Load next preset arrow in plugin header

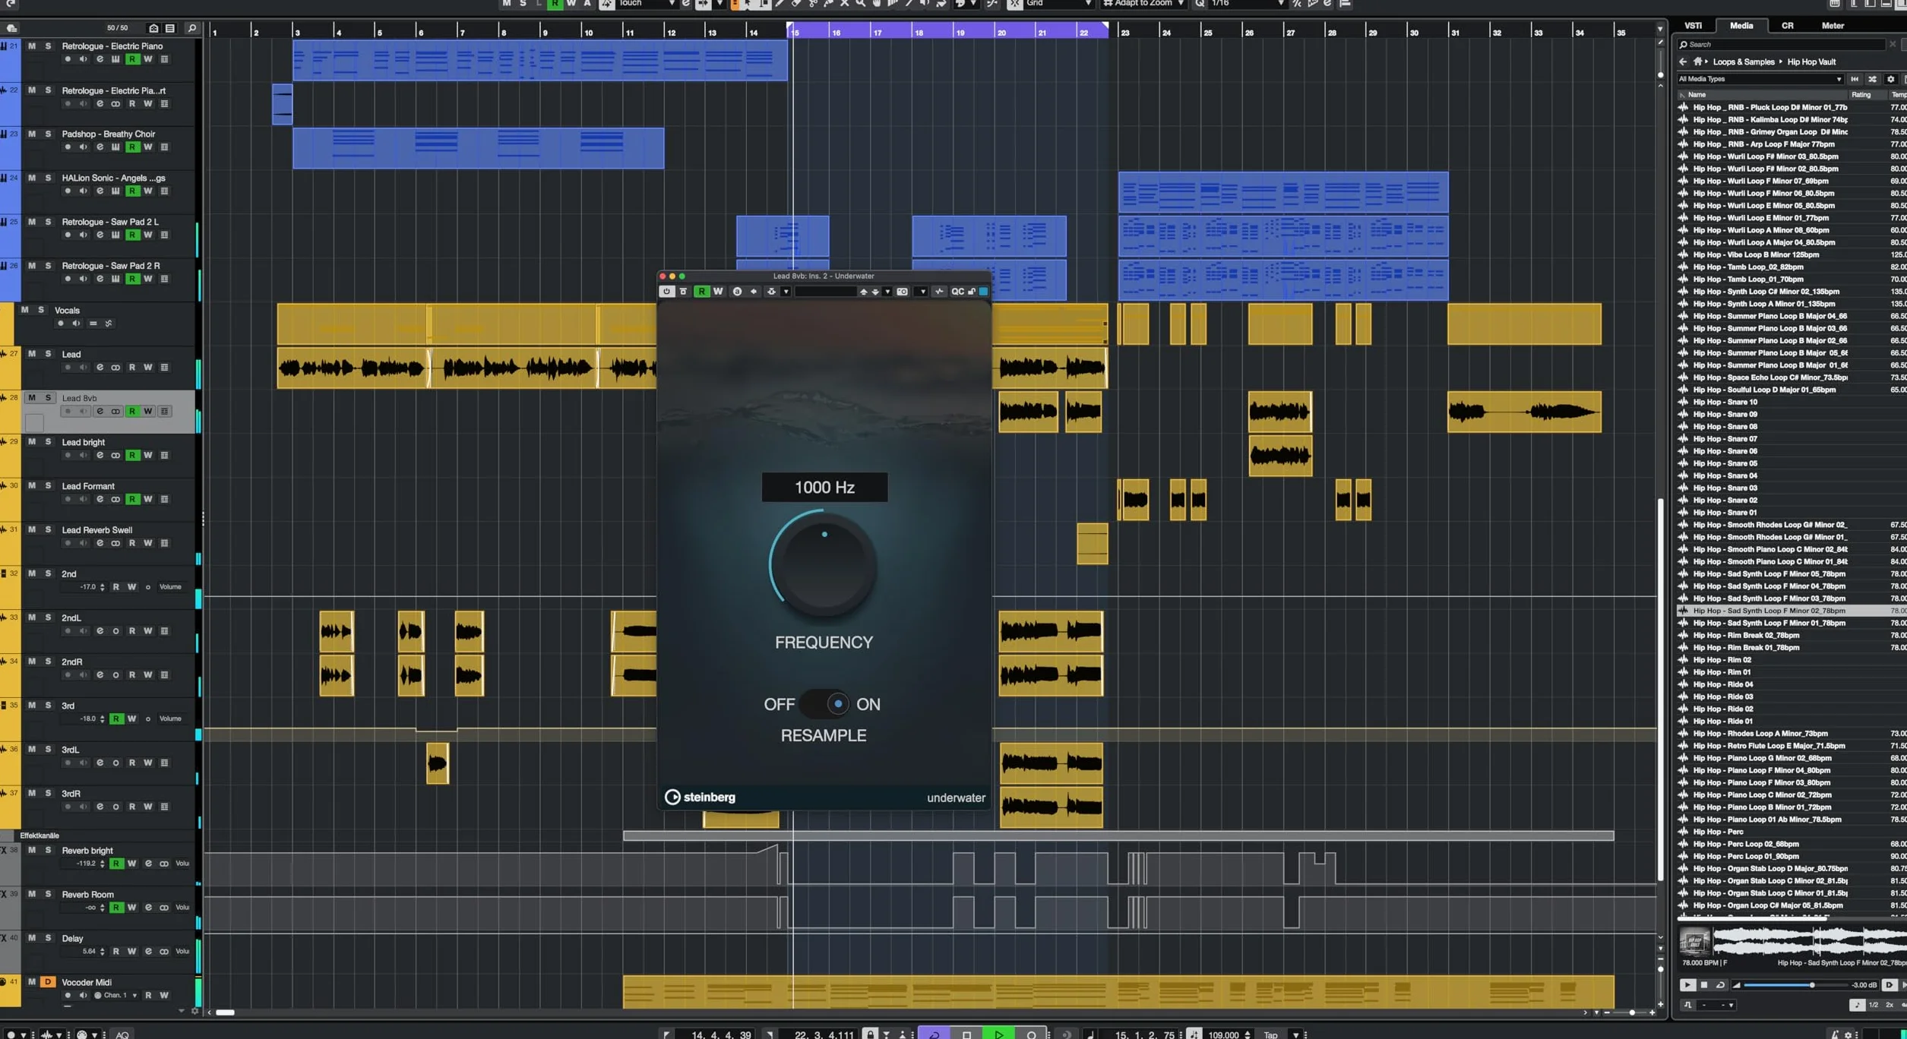coord(875,292)
